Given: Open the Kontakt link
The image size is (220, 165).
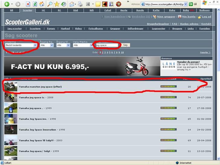Looking at the screenshot, I should click(x=206, y=24).
